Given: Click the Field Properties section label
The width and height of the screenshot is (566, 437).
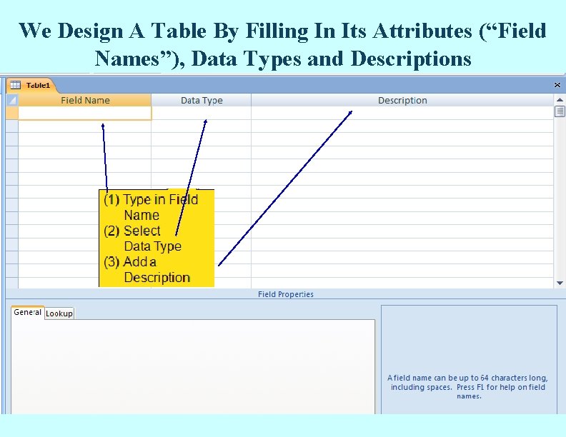Looking at the screenshot, I should (x=286, y=294).
